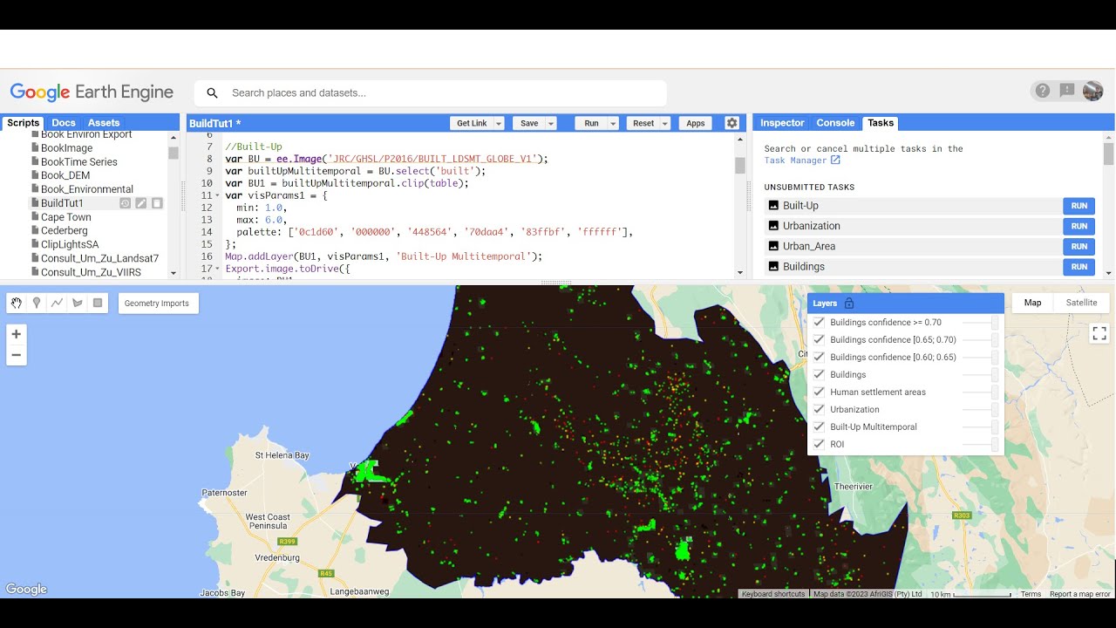Zoom out on the map

point(16,355)
